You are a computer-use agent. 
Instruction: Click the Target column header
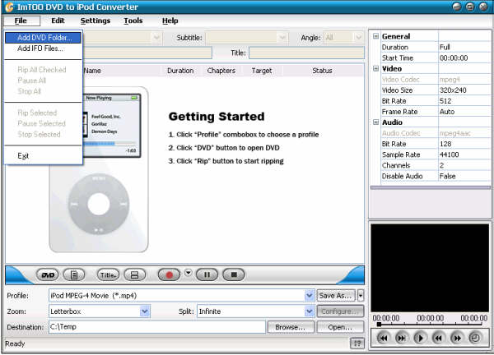(x=262, y=71)
